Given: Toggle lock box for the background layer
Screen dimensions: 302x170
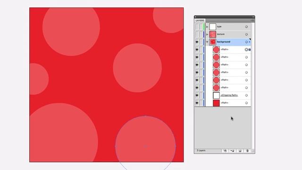Looking at the screenshot, I should click(201, 42).
